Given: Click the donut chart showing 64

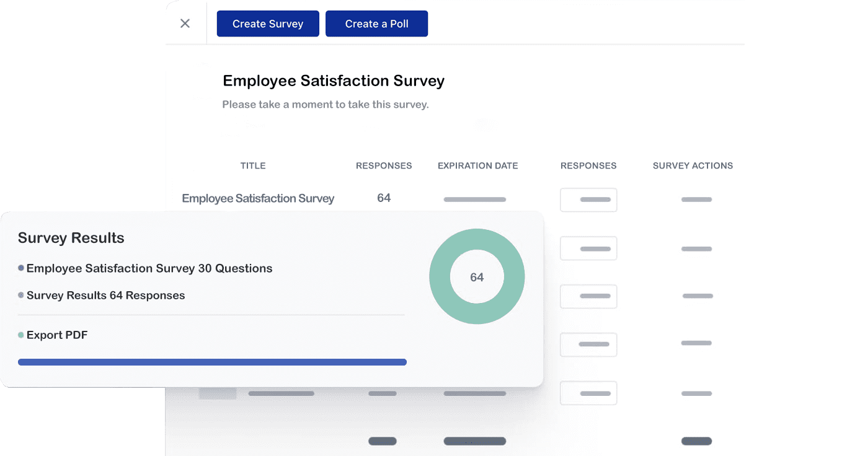Looking at the screenshot, I should (477, 276).
